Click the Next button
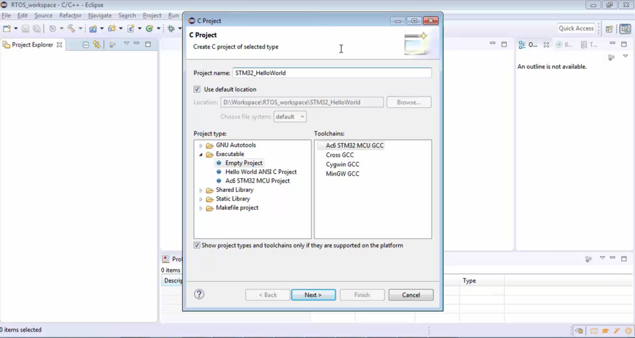Image resolution: width=635 pixels, height=338 pixels. click(313, 295)
